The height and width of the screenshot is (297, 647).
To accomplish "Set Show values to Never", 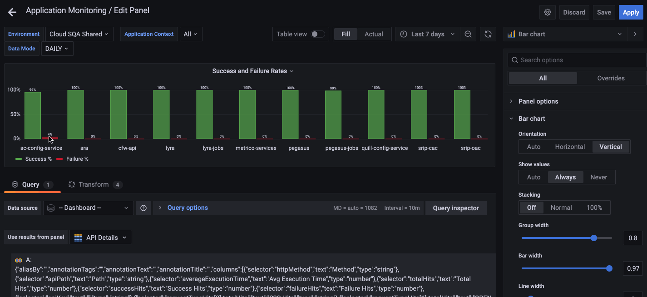I will pos(598,177).
